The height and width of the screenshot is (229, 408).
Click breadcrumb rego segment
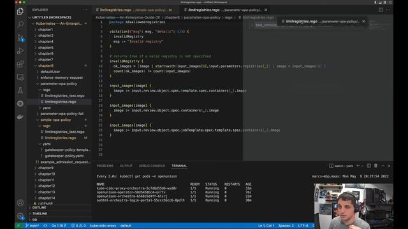pyautogui.click(x=228, y=17)
